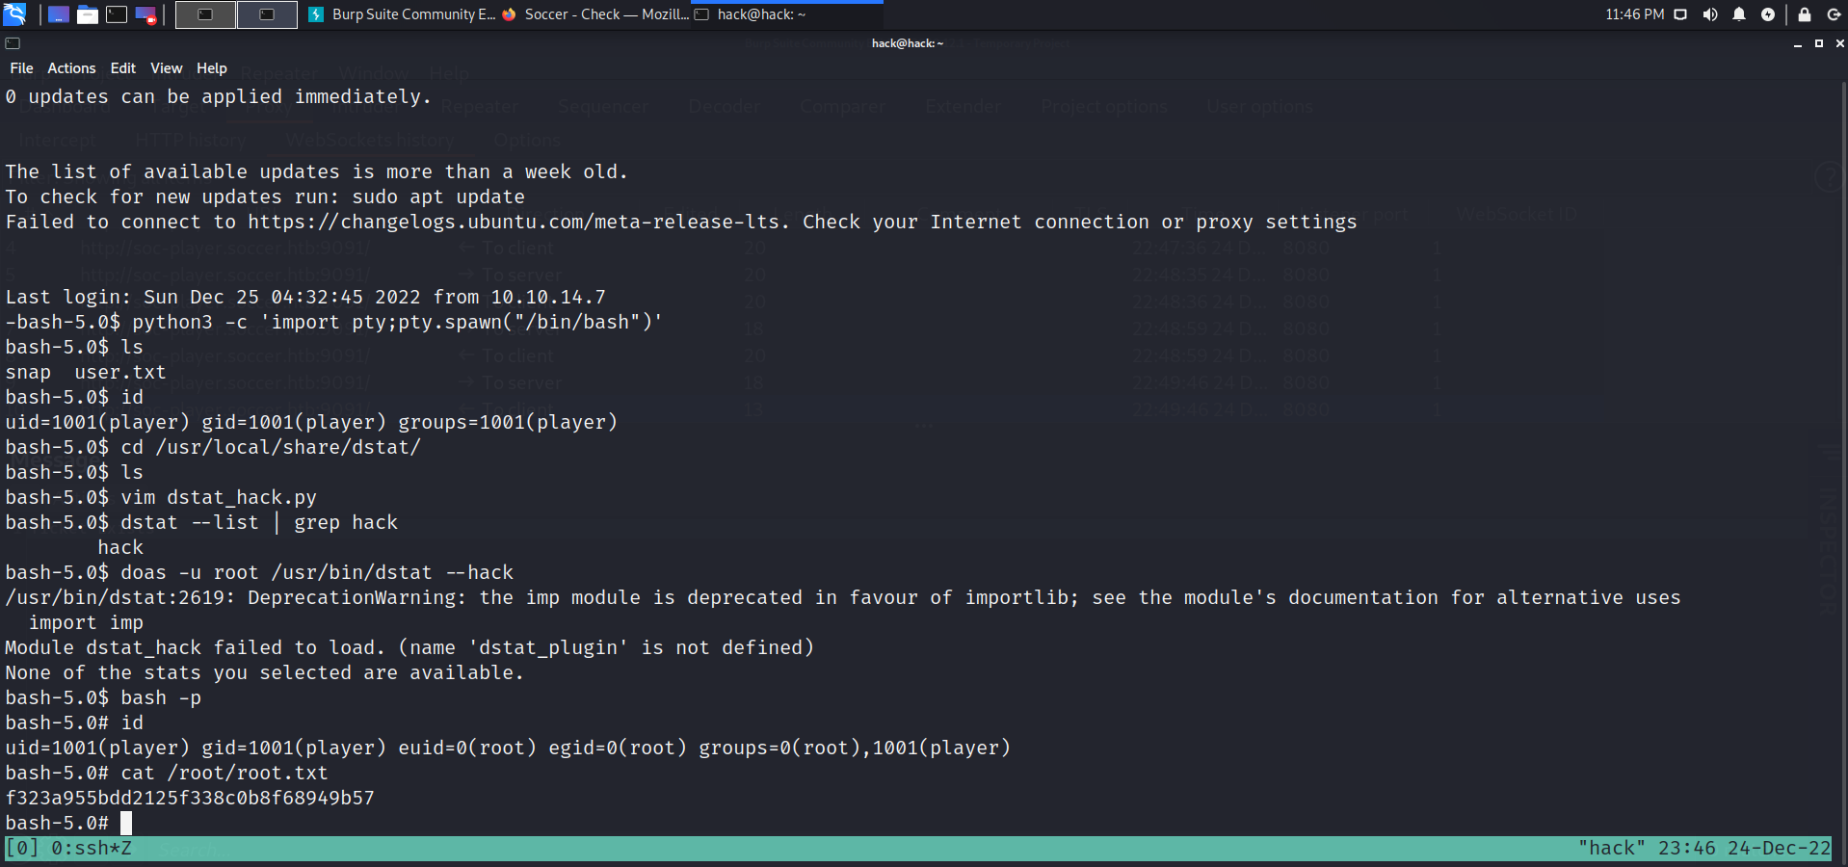Minimize the hack@hack terminal window
1848x867 pixels.
pyautogui.click(x=1798, y=43)
